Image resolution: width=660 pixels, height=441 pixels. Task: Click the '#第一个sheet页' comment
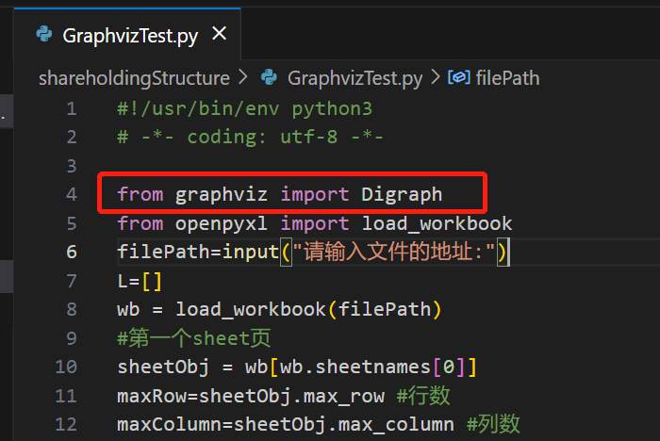tap(193, 338)
